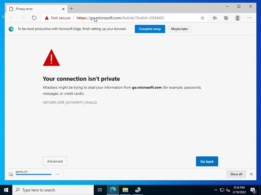261x195 pixels.
Task: Click Complete setup button
Action: coord(150,29)
